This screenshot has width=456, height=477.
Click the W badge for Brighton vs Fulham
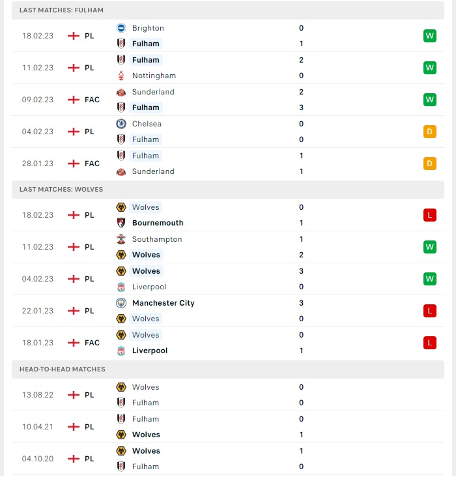[x=429, y=36]
